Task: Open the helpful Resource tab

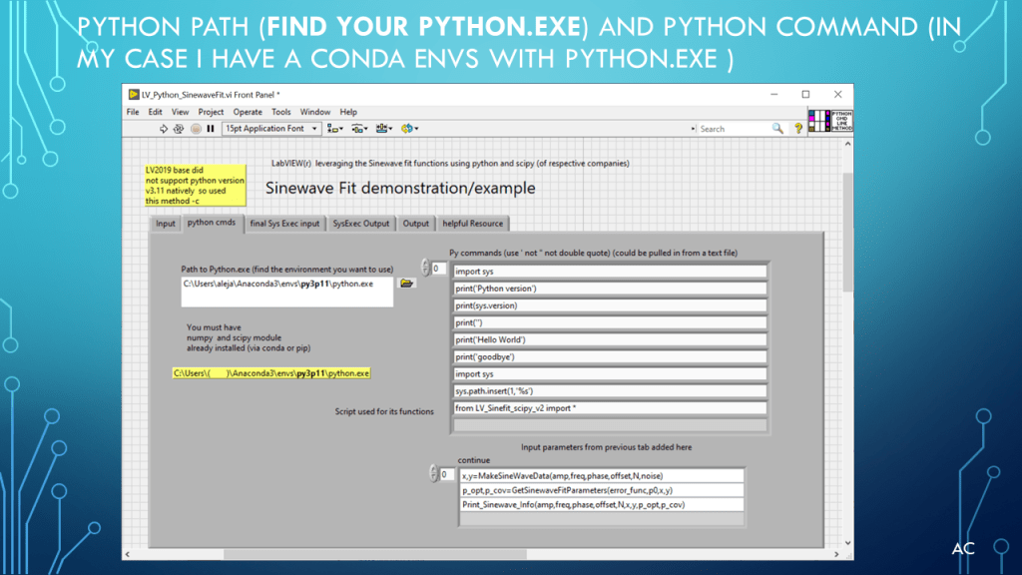Action: tap(474, 224)
